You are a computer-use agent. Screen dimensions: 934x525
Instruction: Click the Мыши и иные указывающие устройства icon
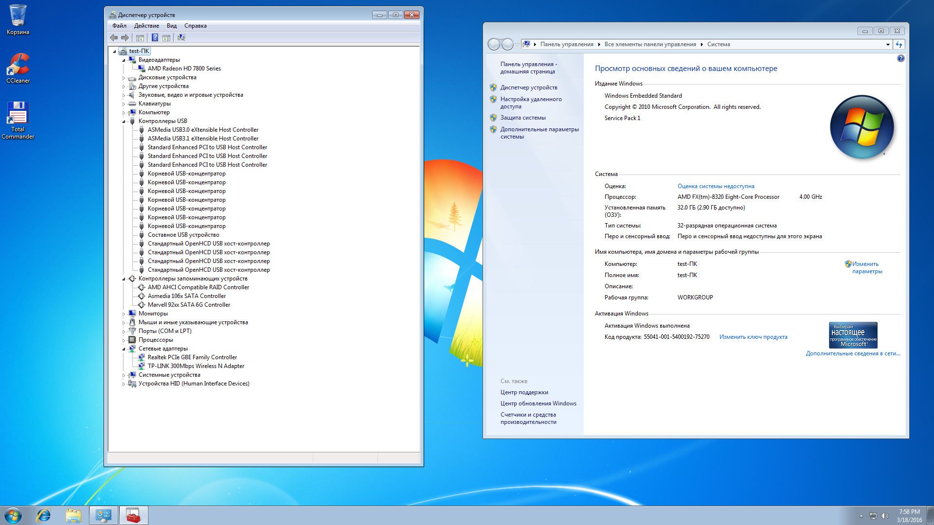tap(132, 322)
